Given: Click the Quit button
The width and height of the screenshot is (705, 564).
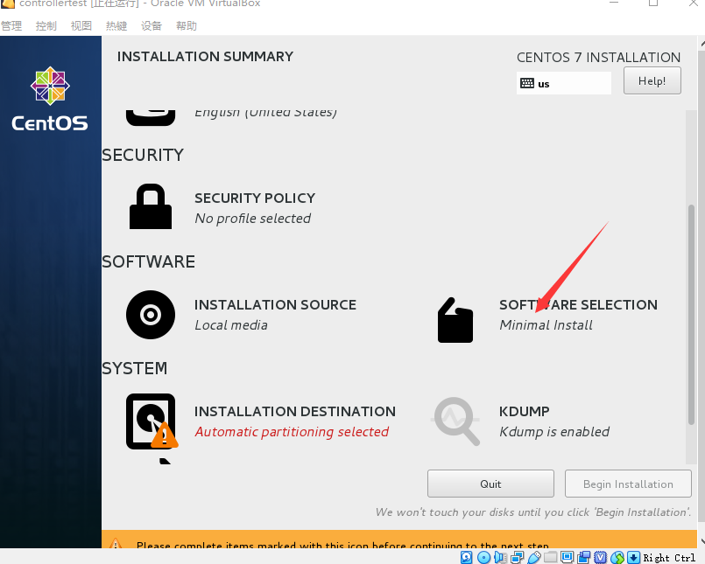Looking at the screenshot, I should [490, 484].
